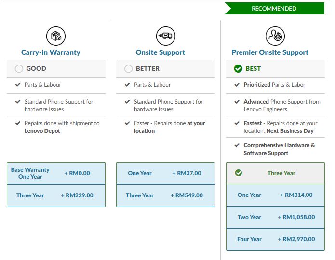Click the green RECOMMENDED banner
Image resolution: width=335 pixels, height=260 pixels.
coord(275,9)
